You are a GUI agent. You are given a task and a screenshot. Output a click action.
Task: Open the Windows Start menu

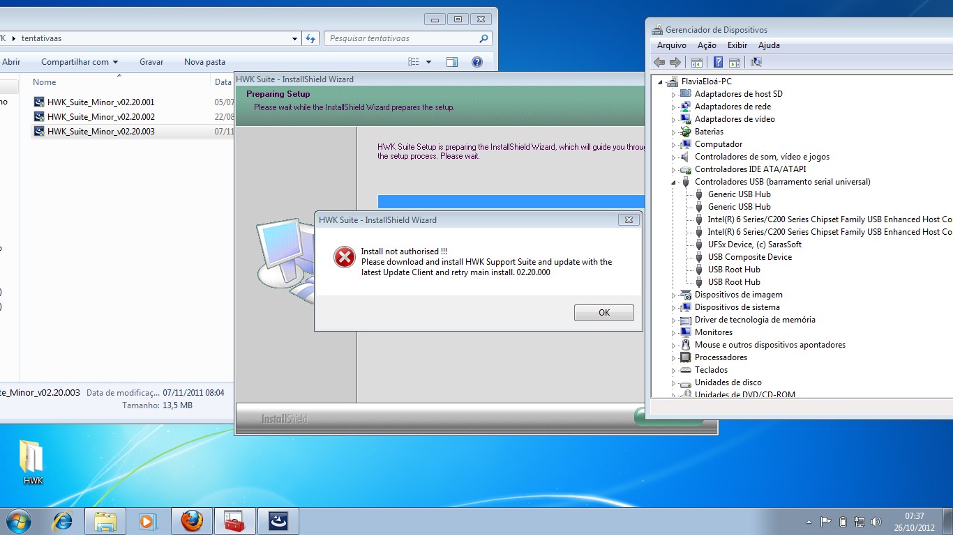click(18, 521)
